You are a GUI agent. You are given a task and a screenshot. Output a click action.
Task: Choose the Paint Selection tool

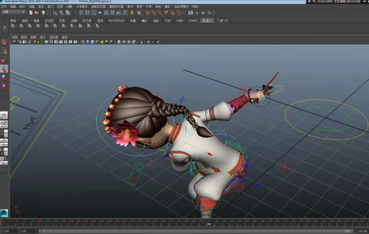4,60
